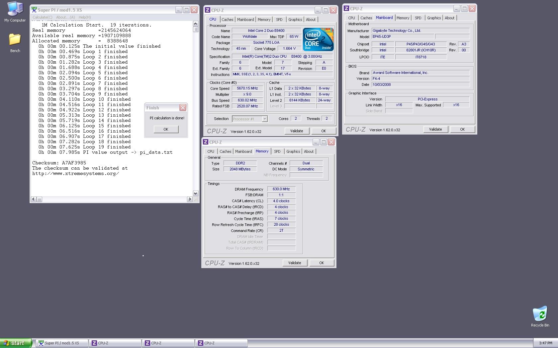This screenshot has width=558, height=348.
Task: Open About...(A) menu in Super PI
Action: (65, 17)
